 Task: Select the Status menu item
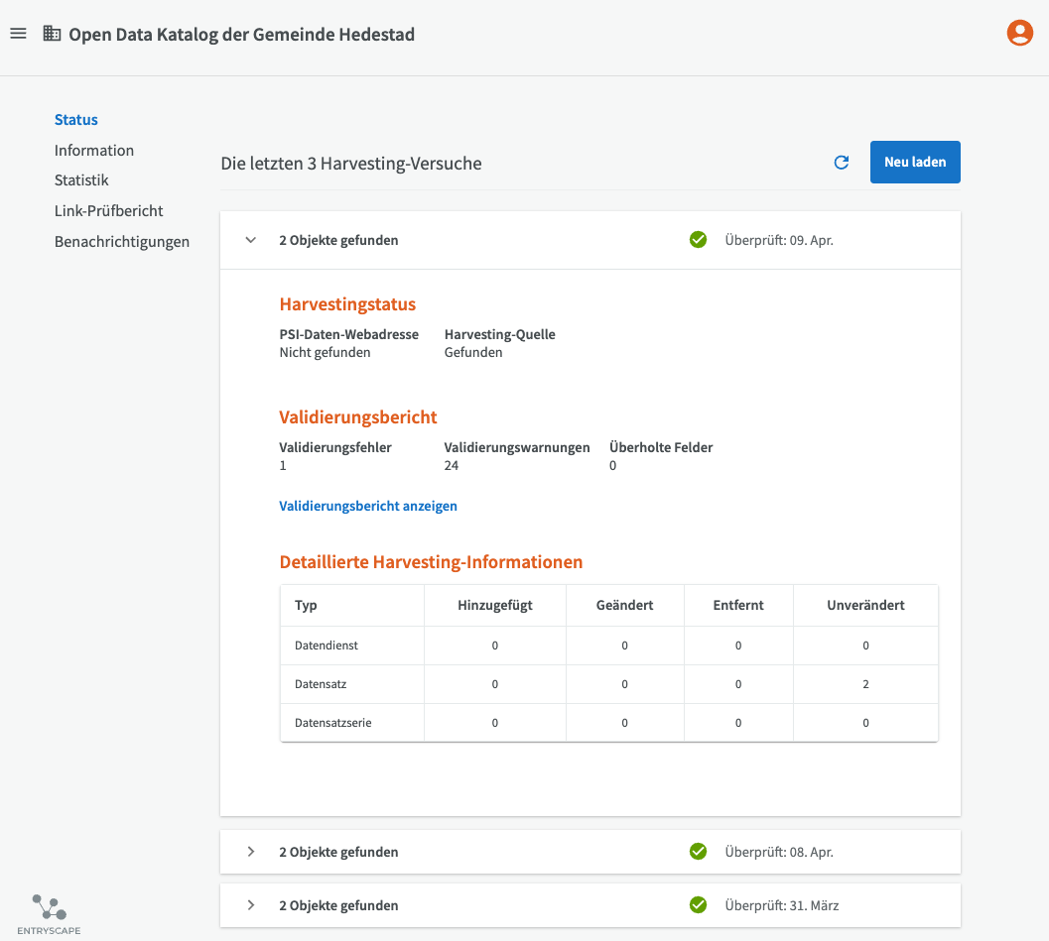pos(76,120)
